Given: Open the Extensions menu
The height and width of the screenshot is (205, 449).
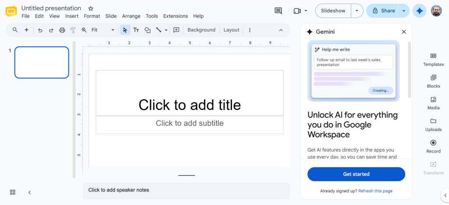Looking at the screenshot, I should point(175,16).
